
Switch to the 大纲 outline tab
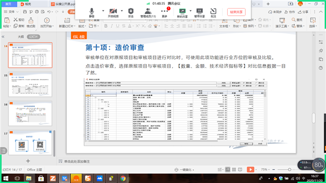coord(21,37)
